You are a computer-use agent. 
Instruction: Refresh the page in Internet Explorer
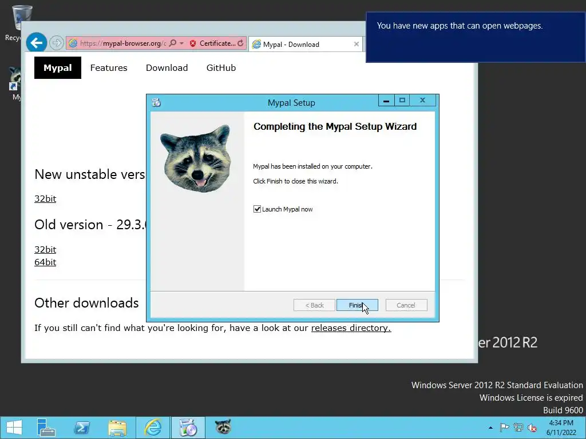pyautogui.click(x=240, y=43)
